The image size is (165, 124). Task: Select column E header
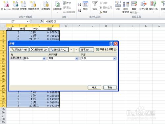pos(66,26)
